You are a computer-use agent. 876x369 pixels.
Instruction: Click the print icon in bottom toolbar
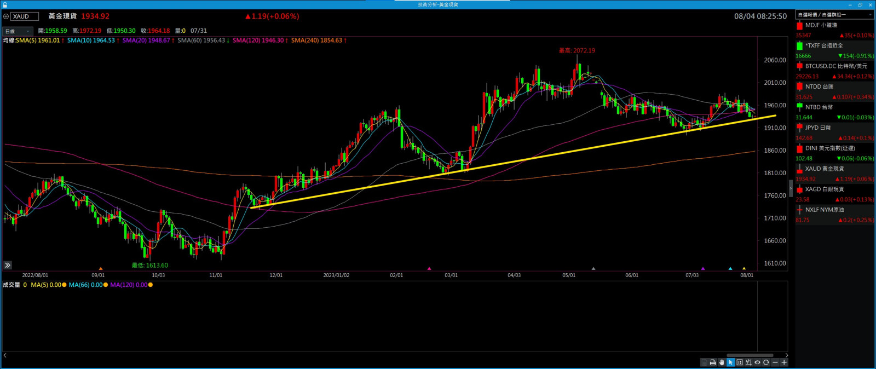point(713,362)
